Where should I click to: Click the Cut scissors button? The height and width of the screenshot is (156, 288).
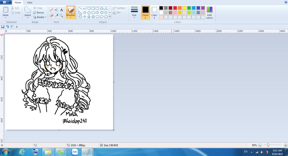[x=15, y=8]
